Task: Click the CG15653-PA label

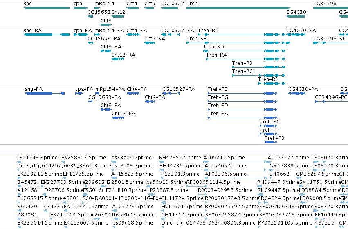Action: click(105, 97)
